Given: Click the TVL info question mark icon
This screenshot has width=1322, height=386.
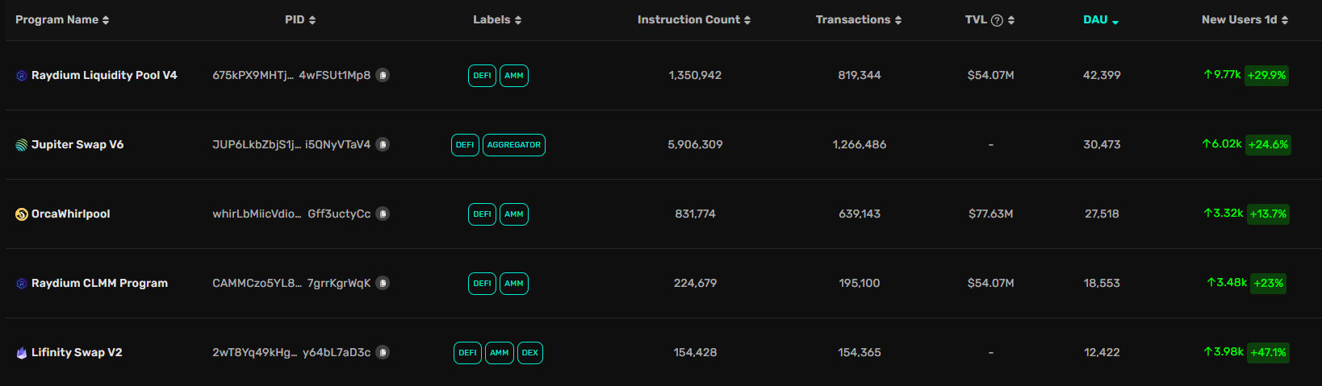Looking at the screenshot, I should coord(997,20).
